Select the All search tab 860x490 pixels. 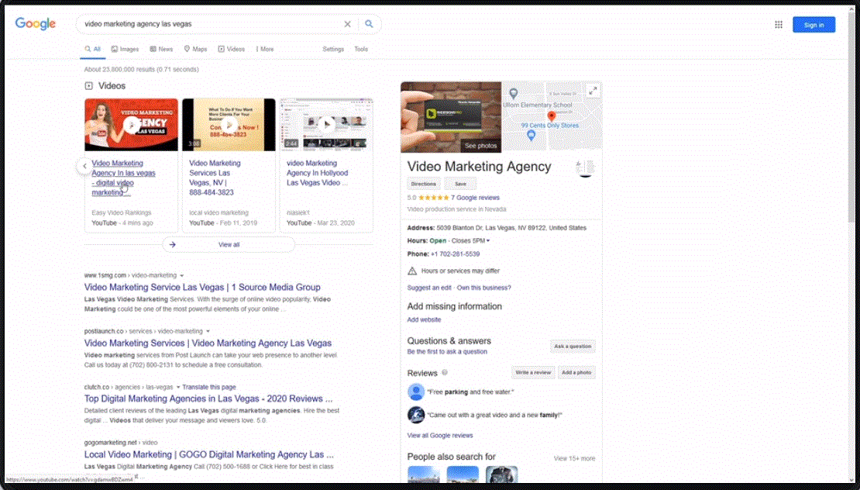pyautogui.click(x=93, y=50)
